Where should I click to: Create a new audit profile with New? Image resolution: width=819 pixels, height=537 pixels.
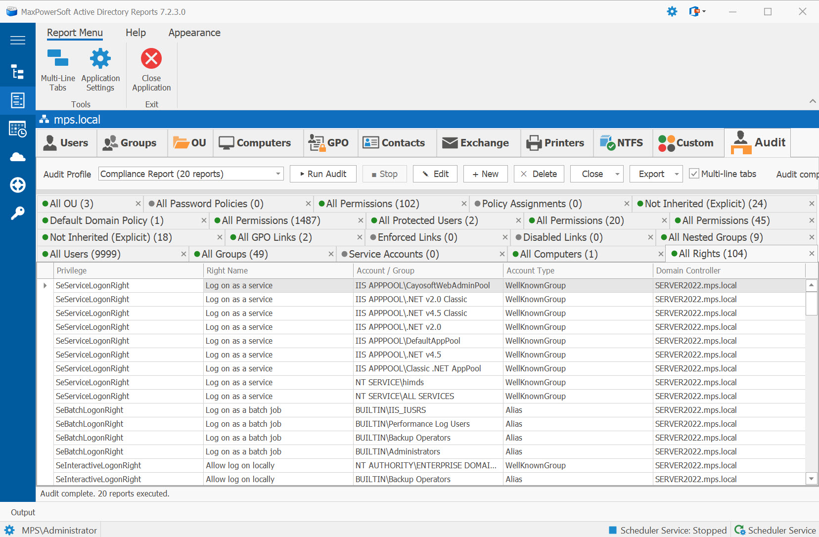pos(485,174)
